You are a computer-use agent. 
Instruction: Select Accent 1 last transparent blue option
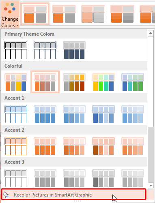tap(133, 114)
